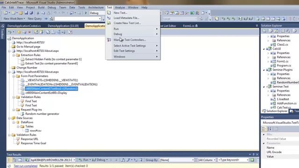The height and width of the screenshot is (168, 299).
Task: Click Categorized button in Properties panel
Action: [x=264, y=129]
